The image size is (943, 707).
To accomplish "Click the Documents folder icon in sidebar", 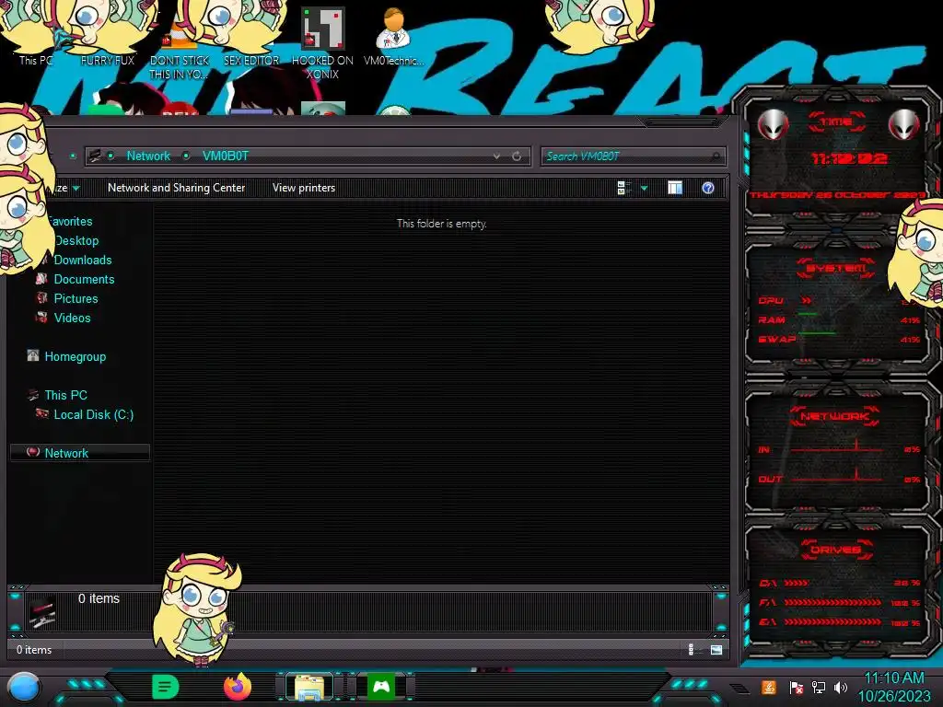I will click(42, 278).
